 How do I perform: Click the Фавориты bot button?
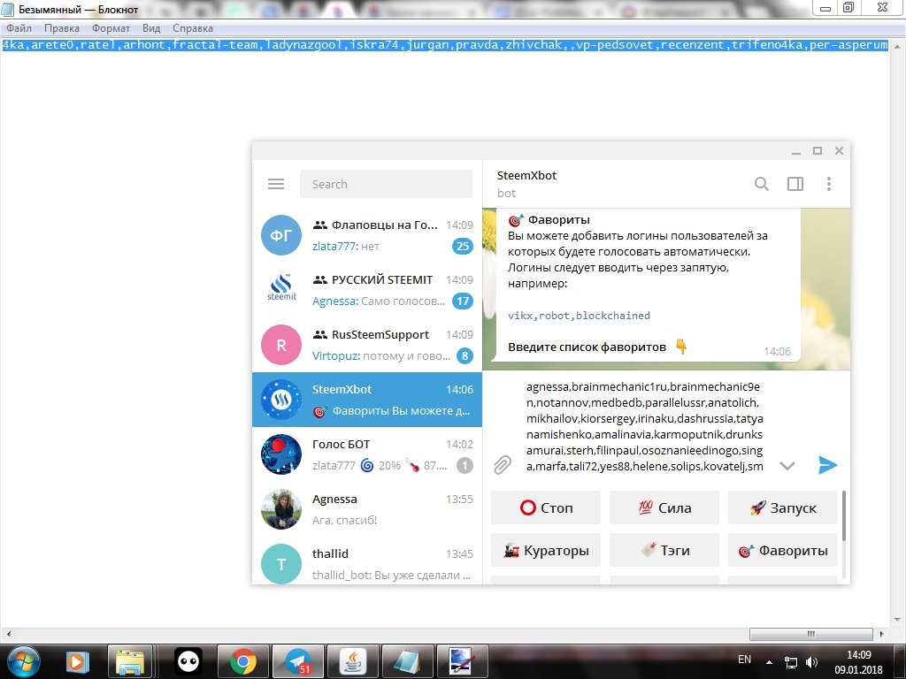[x=782, y=550]
